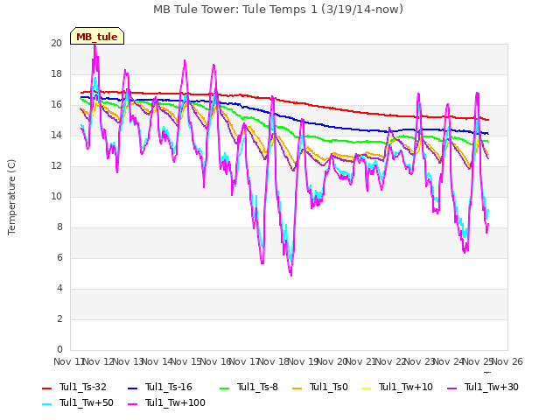Click the y-axis value 4
Viewport: 560px width, 420px height.
coord(59,288)
